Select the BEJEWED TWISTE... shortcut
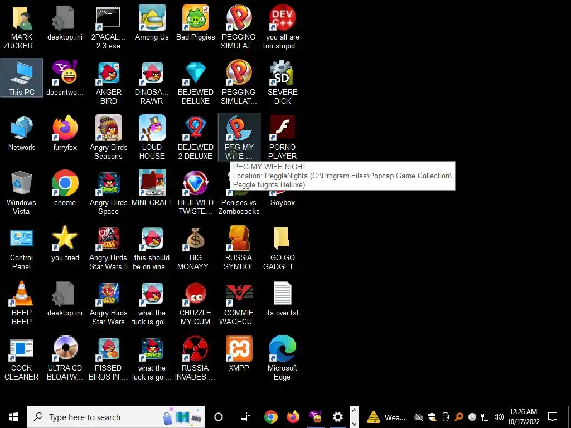Screen dimensions: 571x428 click(x=196, y=193)
